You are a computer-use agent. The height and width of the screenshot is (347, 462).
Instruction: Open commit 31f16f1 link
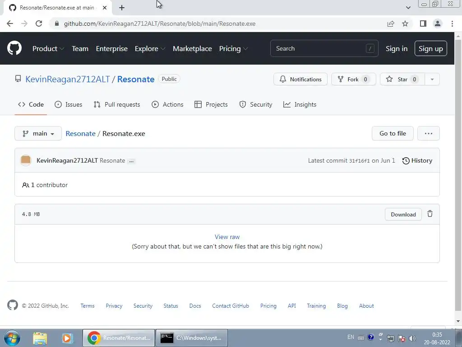(x=359, y=161)
